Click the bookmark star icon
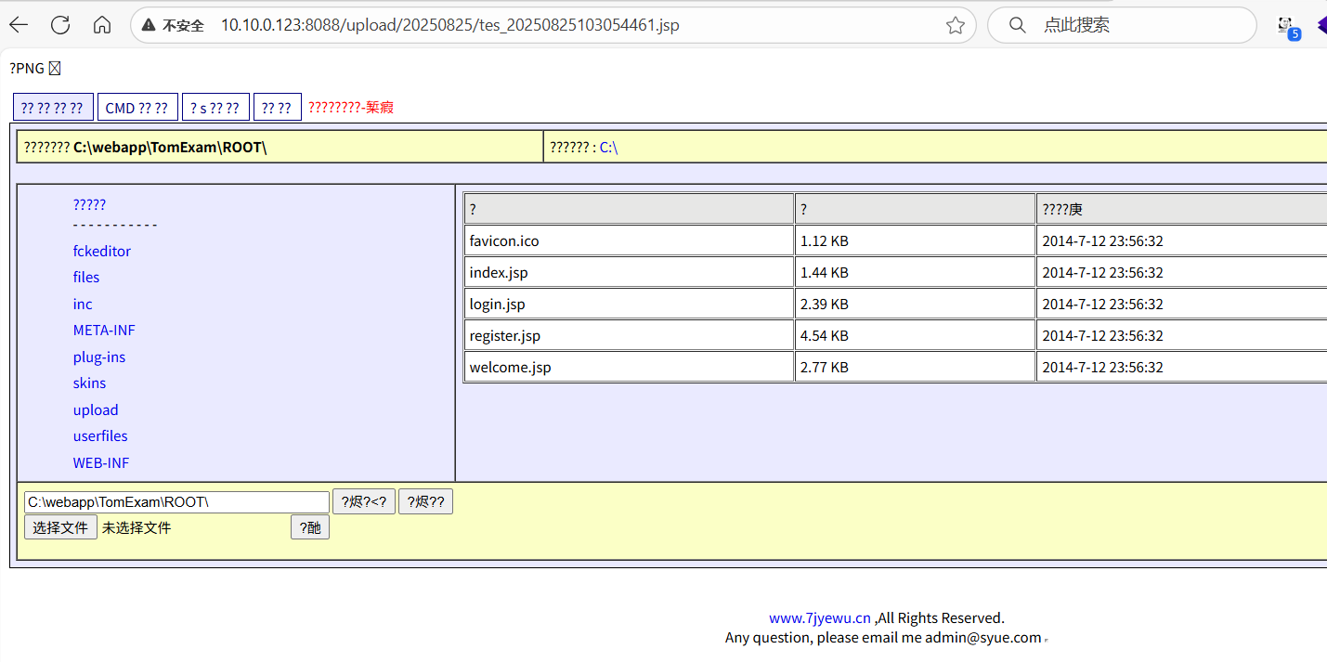 click(955, 25)
